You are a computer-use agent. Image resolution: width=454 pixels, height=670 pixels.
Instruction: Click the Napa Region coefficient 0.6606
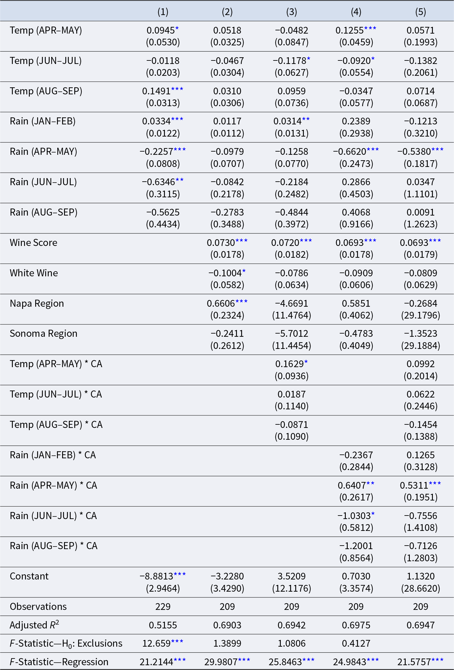[x=221, y=303]
